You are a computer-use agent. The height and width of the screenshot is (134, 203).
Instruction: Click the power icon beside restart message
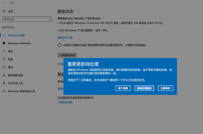[x=60, y=45]
